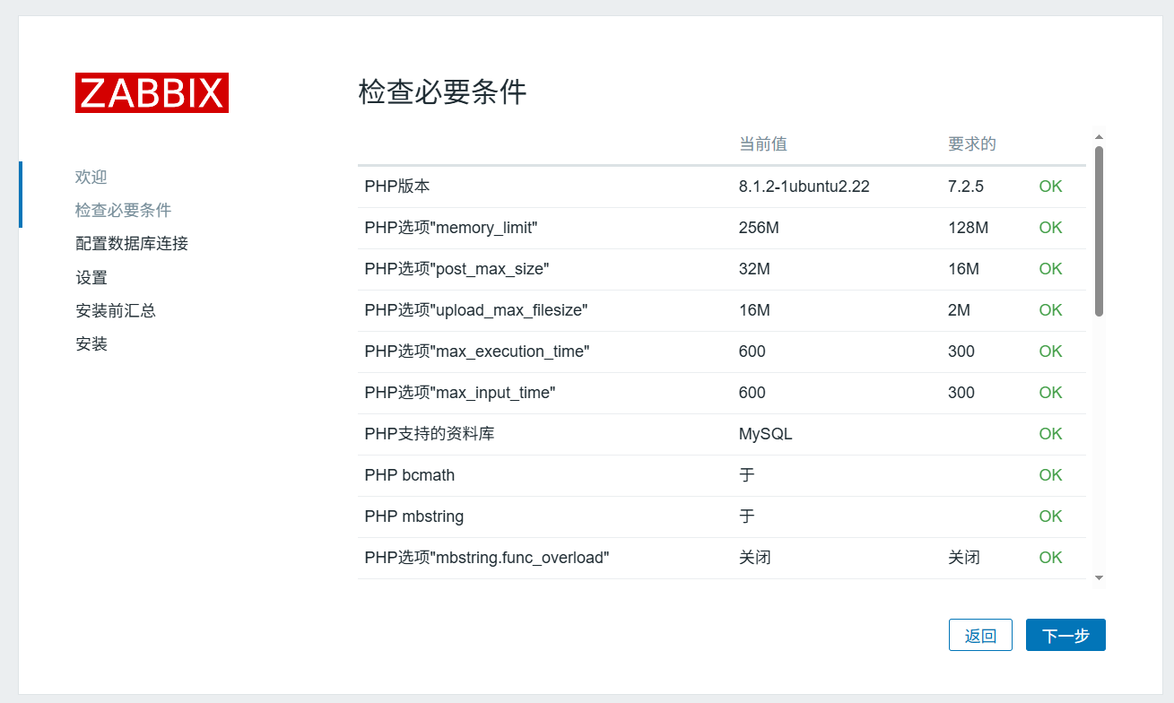The width and height of the screenshot is (1174, 703).
Task: Click the OK status for PHP支持的资料库
Action: coord(1050,434)
